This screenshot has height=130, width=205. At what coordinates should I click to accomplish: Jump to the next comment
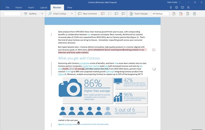click(x=116, y=14)
